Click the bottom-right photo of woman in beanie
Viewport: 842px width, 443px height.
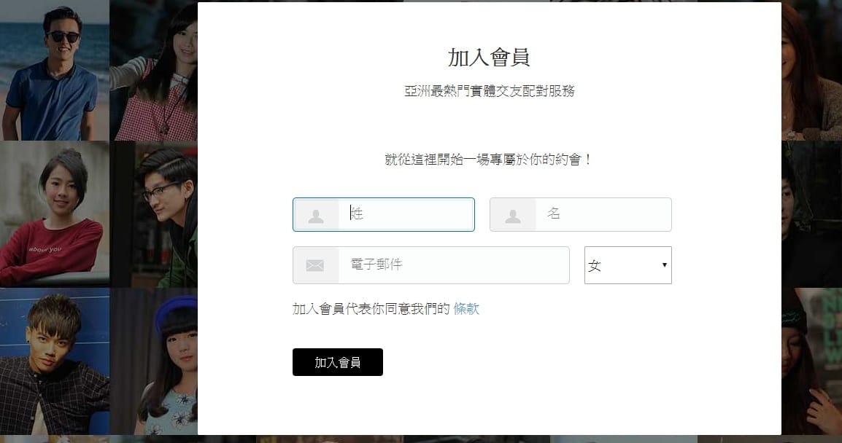coord(811,361)
